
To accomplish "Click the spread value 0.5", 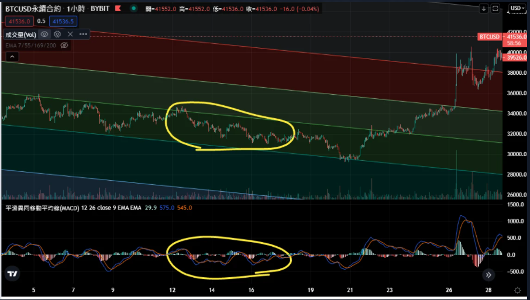I will (x=41, y=21).
